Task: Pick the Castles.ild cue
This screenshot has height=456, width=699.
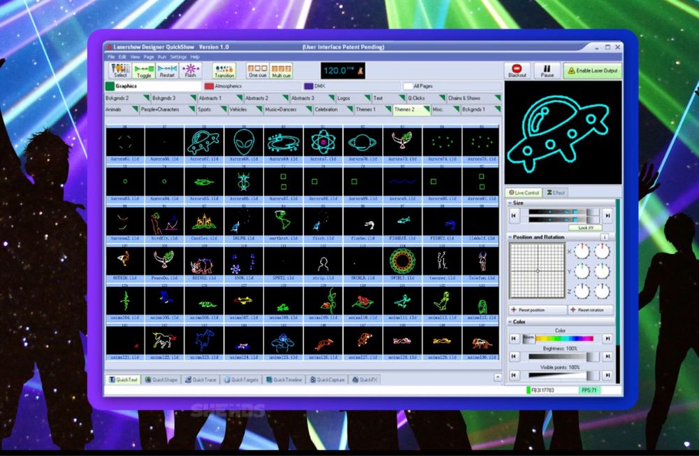Action: (x=203, y=225)
